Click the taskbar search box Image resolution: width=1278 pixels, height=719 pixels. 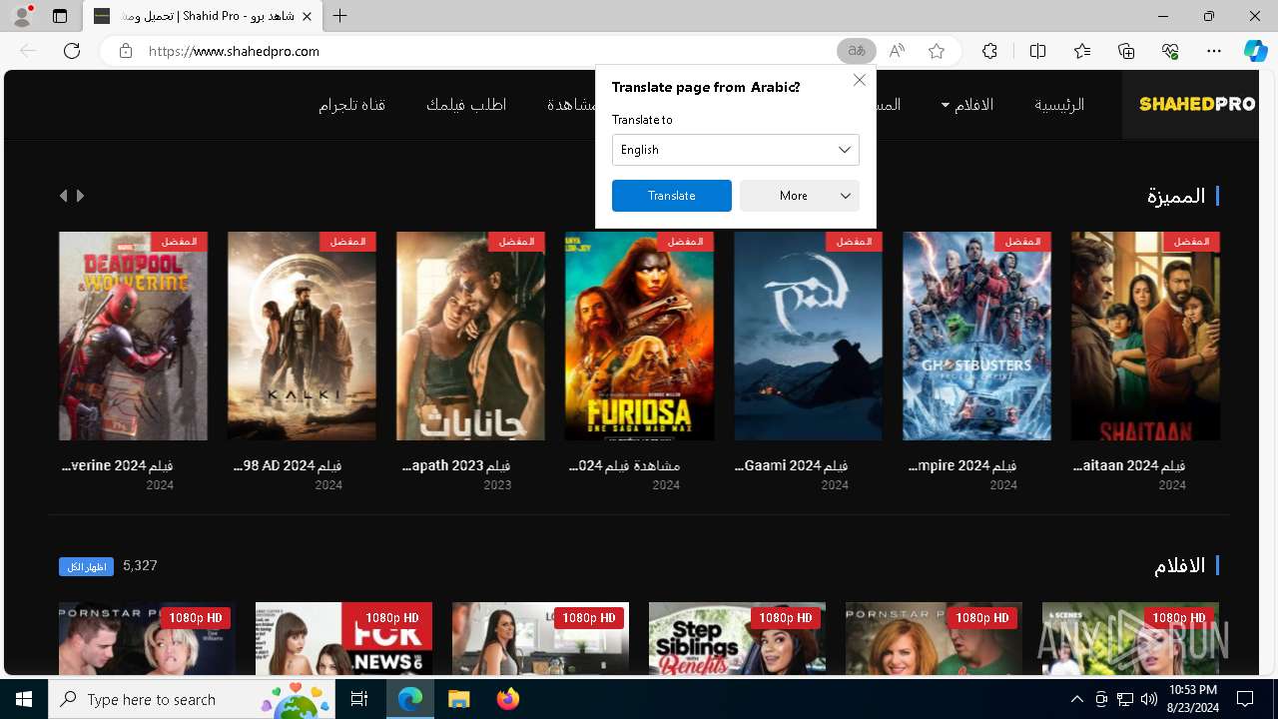coord(192,699)
